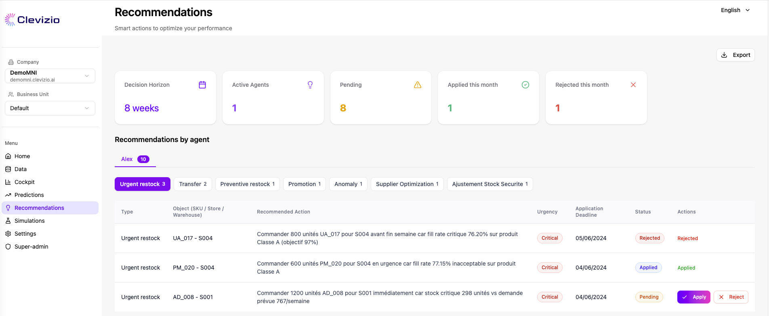Click the Export button

(735, 55)
